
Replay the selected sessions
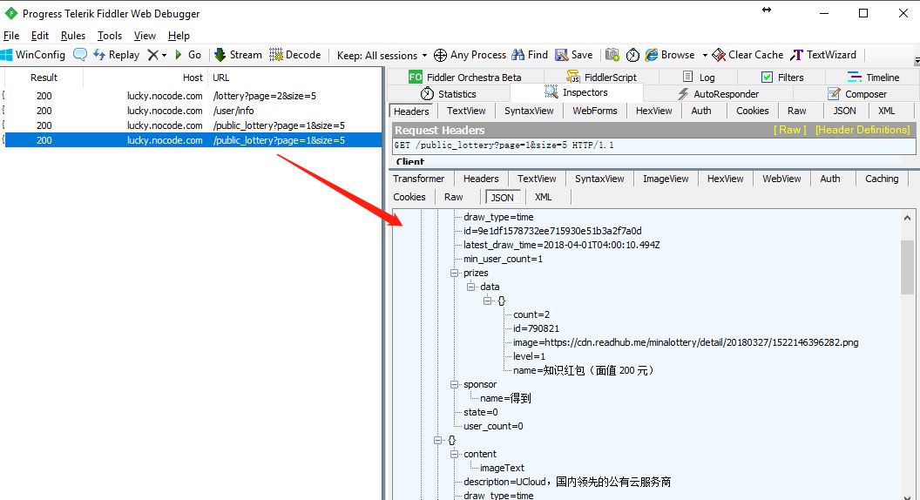[x=116, y=55]
